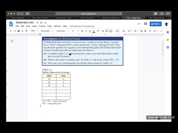Switch to the My Meetings - Zoom tab
This screenshot has width=178, height=133.
pyautogui.click(x=64, y=18)
